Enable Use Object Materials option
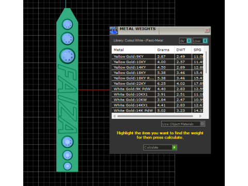Viewport: 248px width, 186px height. click(x=183, y=124)
